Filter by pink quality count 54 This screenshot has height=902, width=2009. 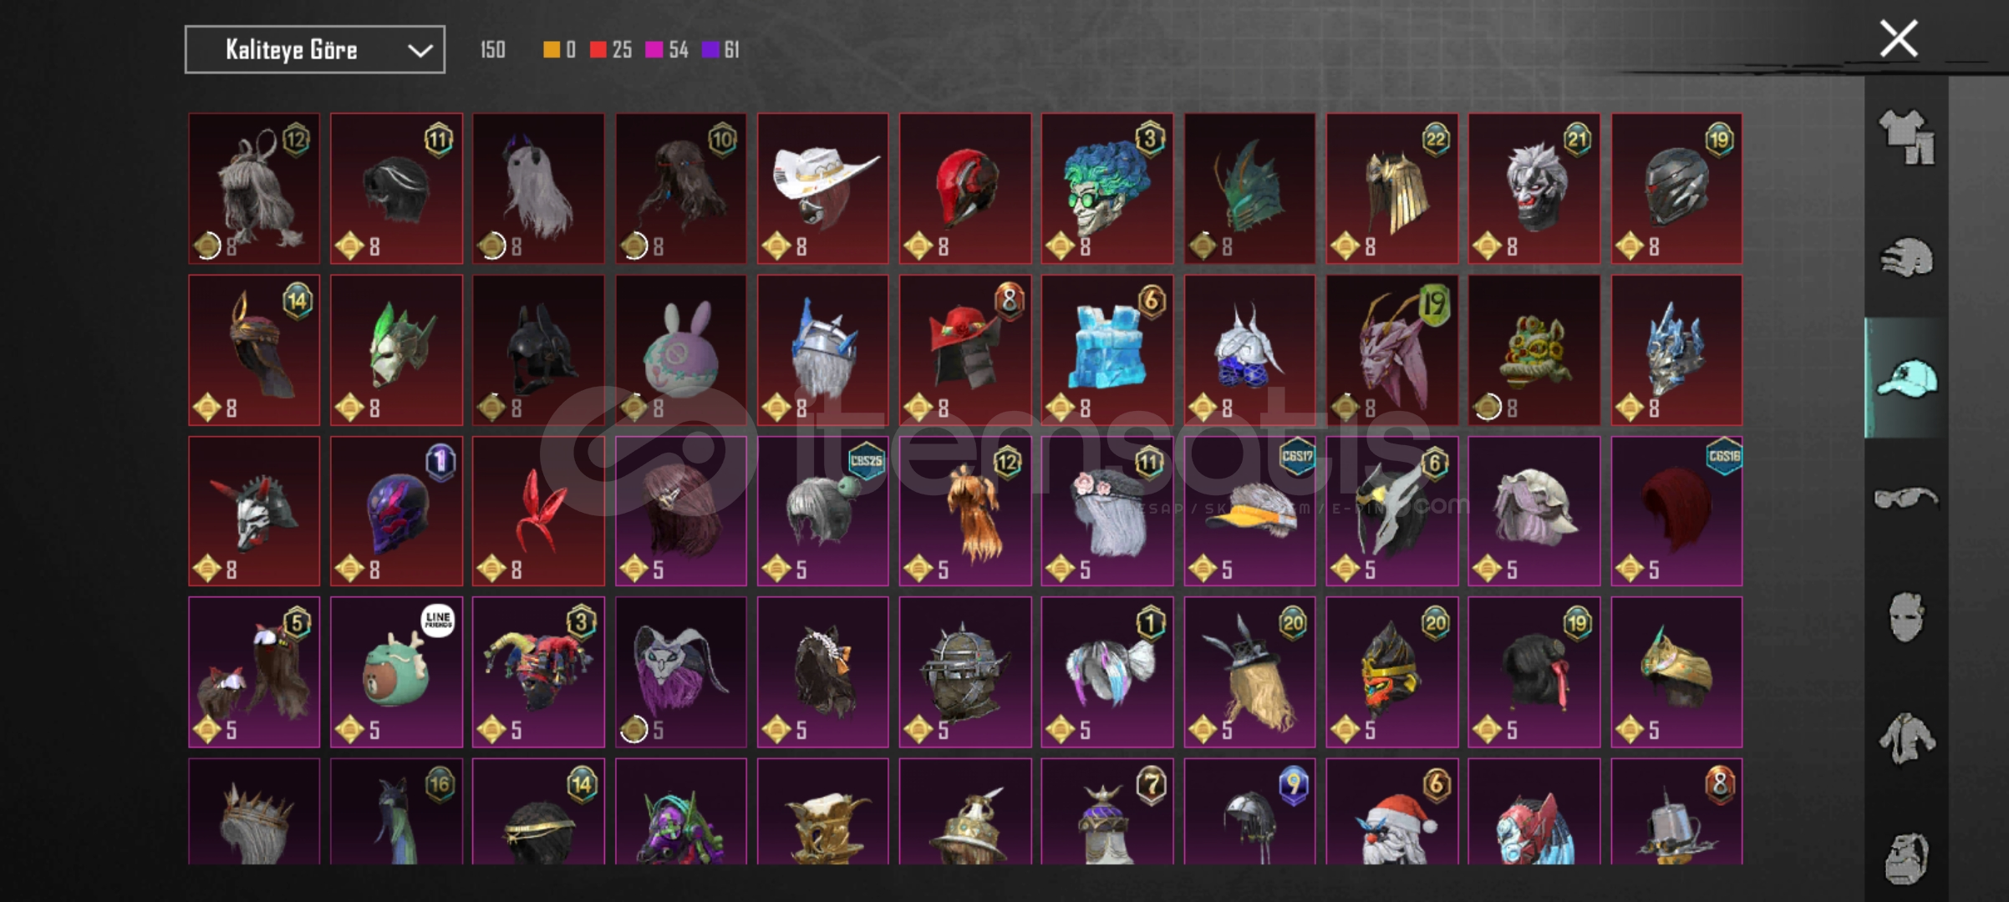(667, 50)
